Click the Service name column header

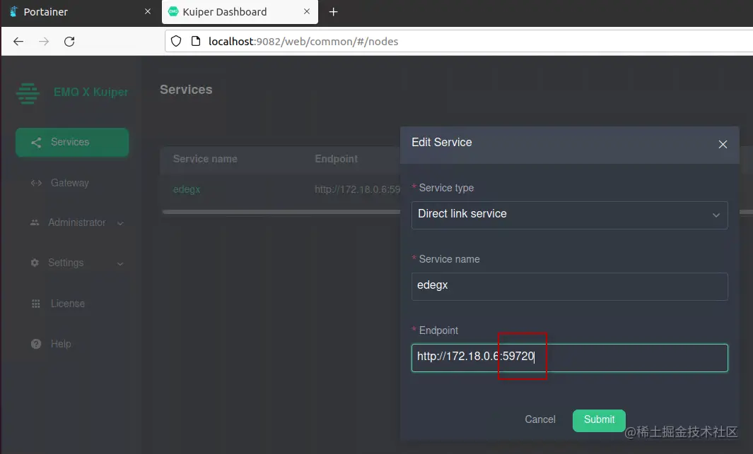coord(205,159)
